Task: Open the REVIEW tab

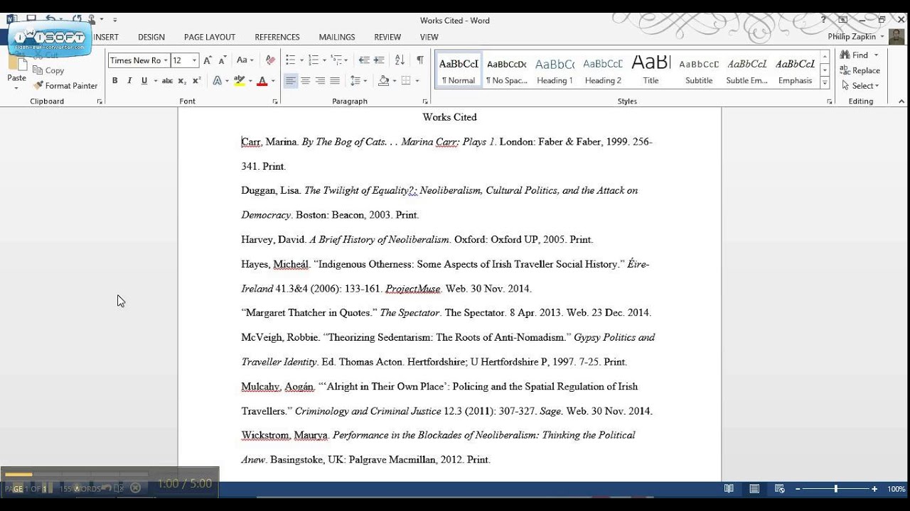Action: tap(387, 37)
